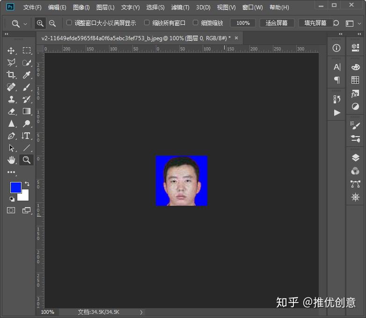The image size is (366, 318).
Task: Select the Eyedropper tool
Action: (x=27, y=75)
